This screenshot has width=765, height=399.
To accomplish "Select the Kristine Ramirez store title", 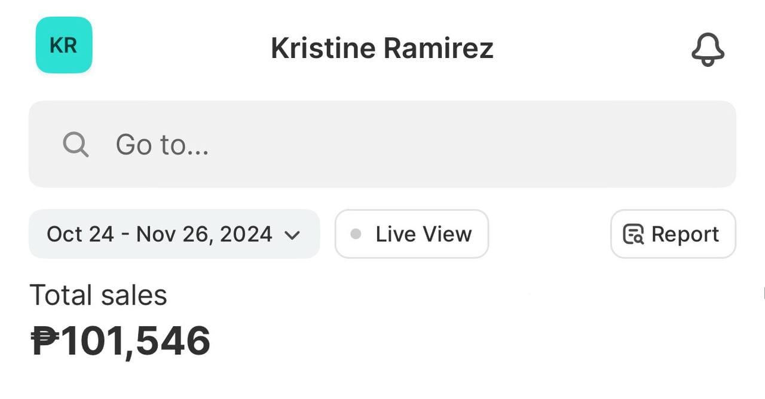I will pyautogui.click(x=382, y=48).
